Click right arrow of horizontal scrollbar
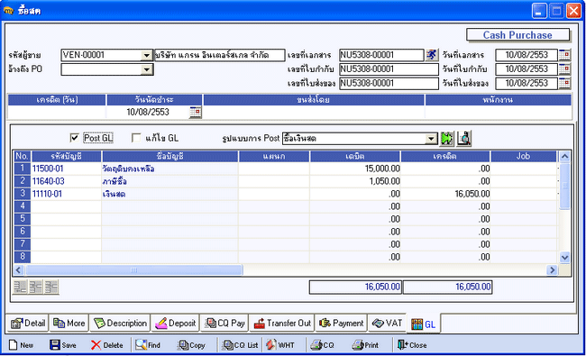This screenshot has height=356, width=586. [552, 269]
